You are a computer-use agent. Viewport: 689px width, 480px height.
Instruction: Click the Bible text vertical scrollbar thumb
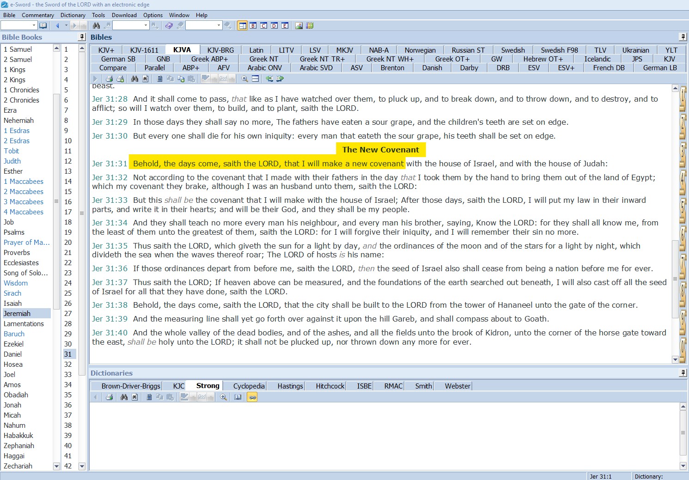tap(675, 279)
